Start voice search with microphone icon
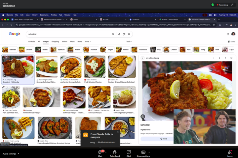This screenshot has height=158, width=238. pyautogui.click(x=119, y=34)
